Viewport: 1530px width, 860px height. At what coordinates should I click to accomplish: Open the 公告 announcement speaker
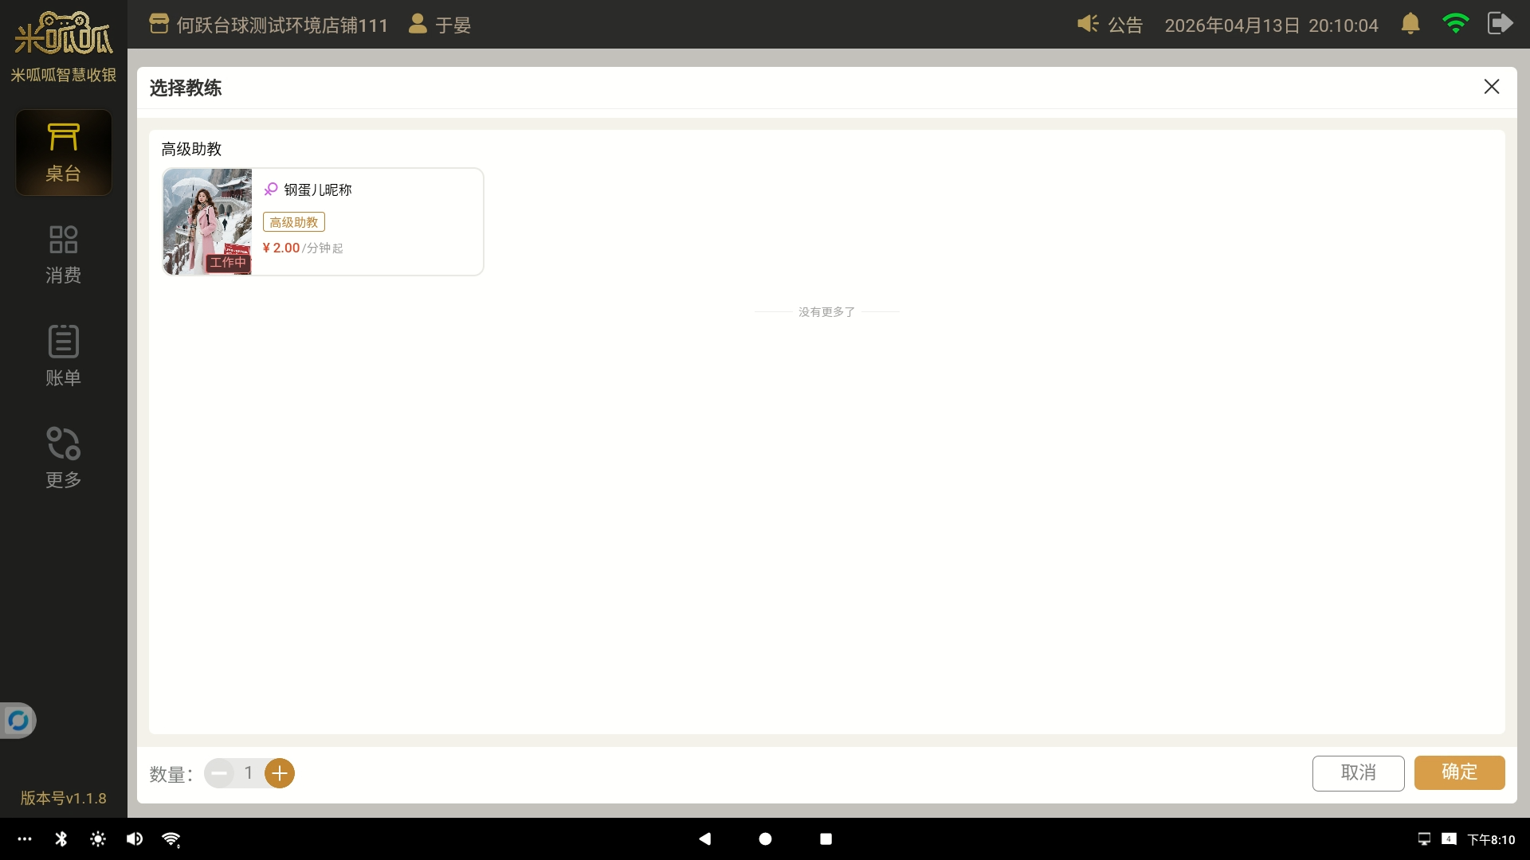point(1109,25)
